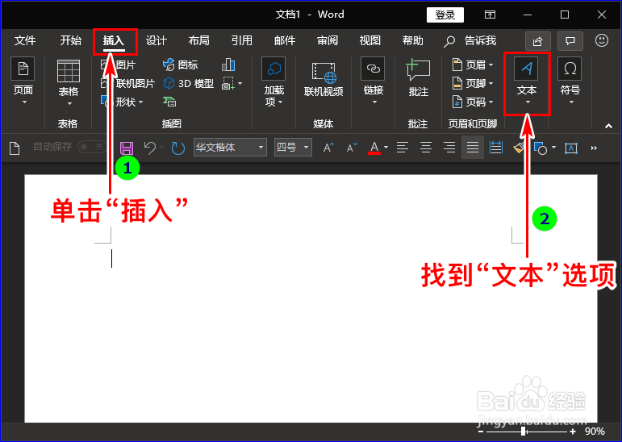
Task: Open the 页眉 (Header) dropdown
Action: (473, 65)
